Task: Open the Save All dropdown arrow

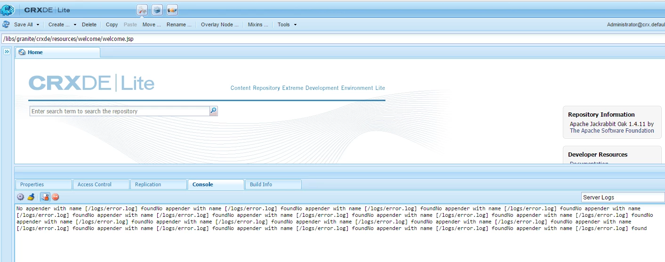Action: coord(38,24)
